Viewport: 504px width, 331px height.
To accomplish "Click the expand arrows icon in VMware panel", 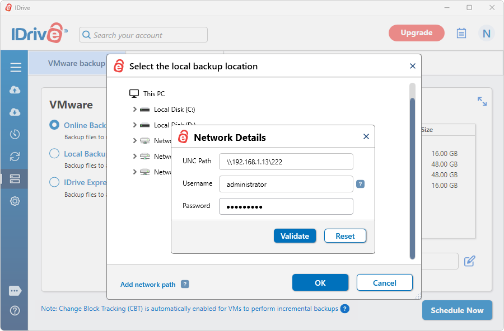I will click(x=482, y=101).
